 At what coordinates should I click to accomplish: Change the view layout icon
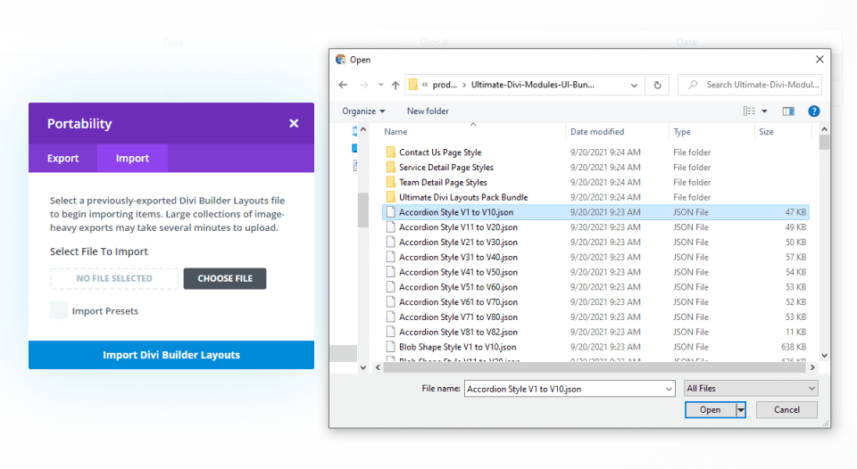749,111
